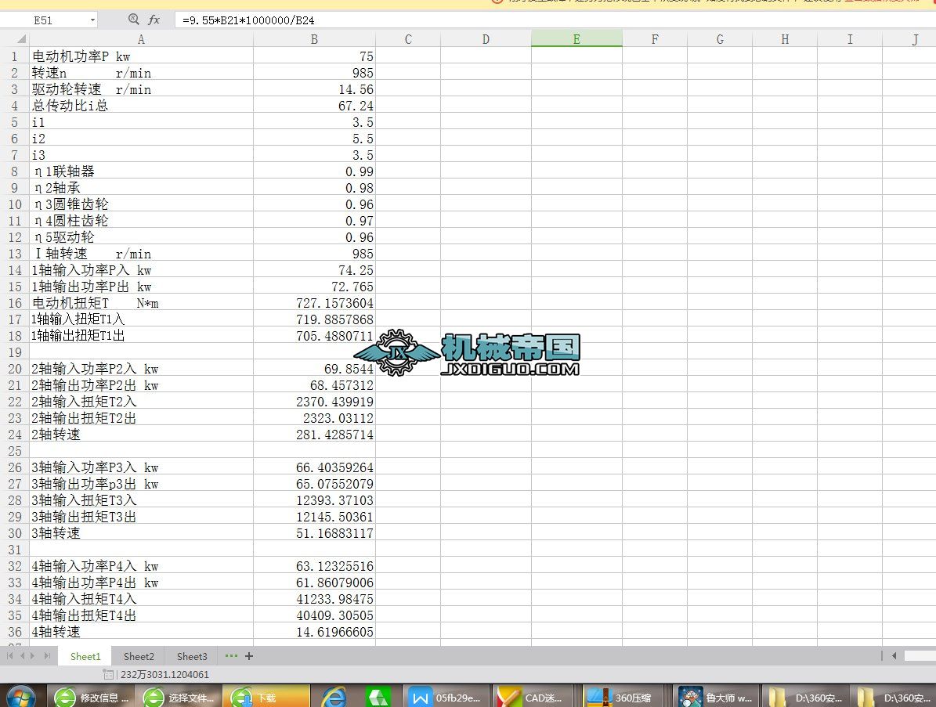This screenshot has width=936, height=707.
Task: Select cell B4 value 67.24
Action: pyautogui.click(x=315, y=106)
